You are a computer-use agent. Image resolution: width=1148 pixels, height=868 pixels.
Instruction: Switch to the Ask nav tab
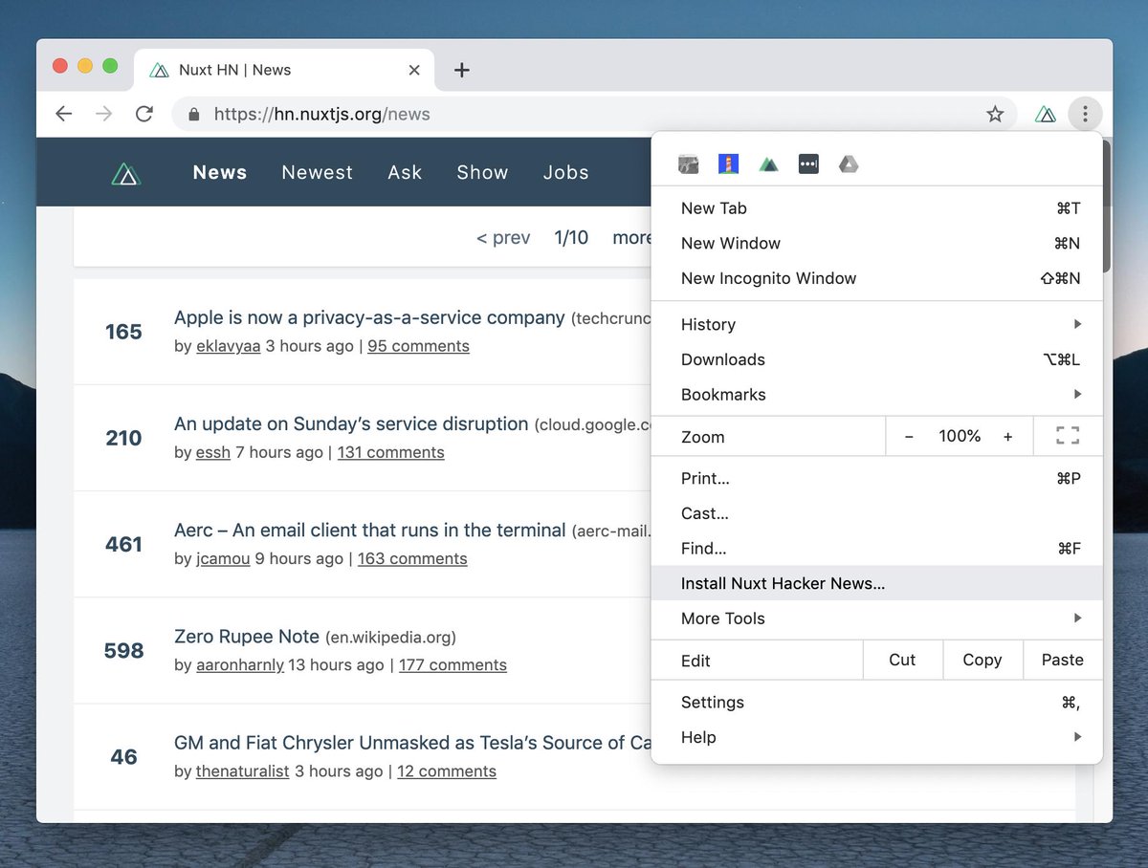pos(405,173)
